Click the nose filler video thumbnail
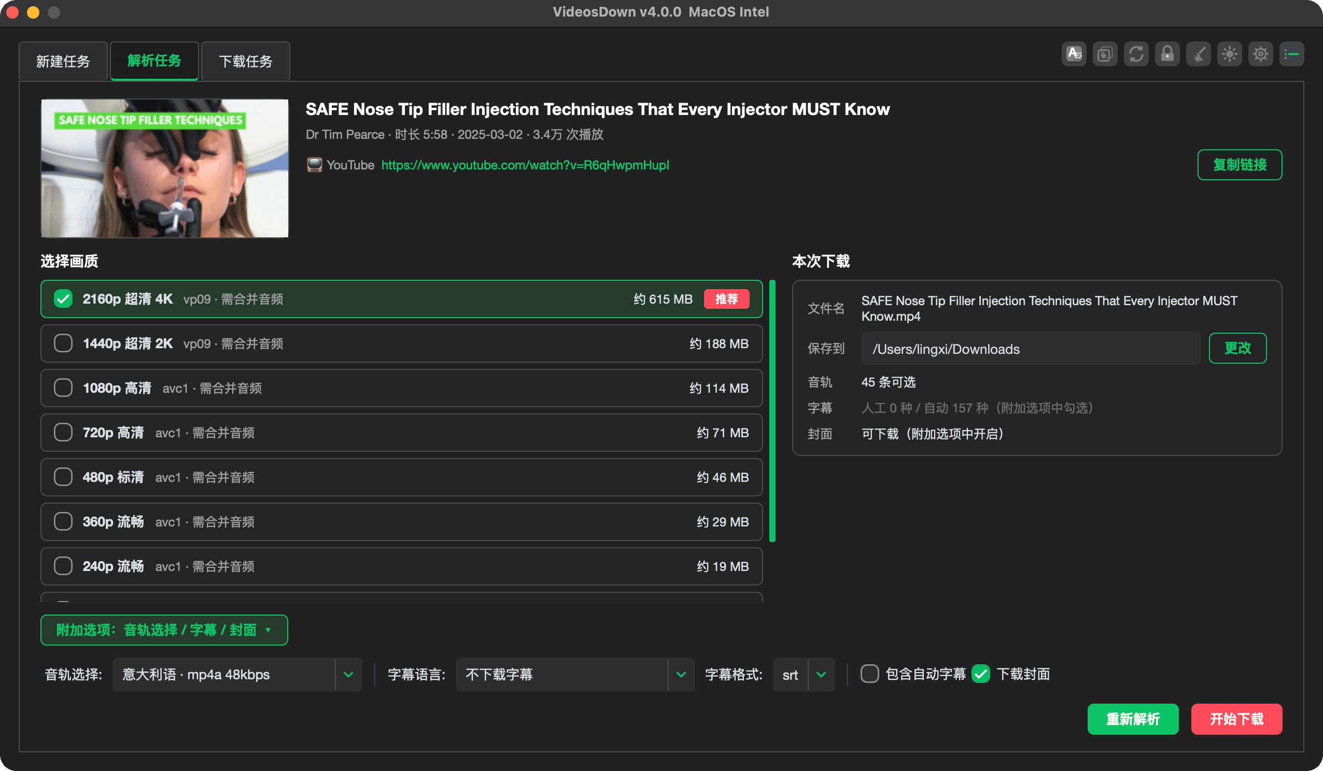1323x771 pixels. [165, 168]
